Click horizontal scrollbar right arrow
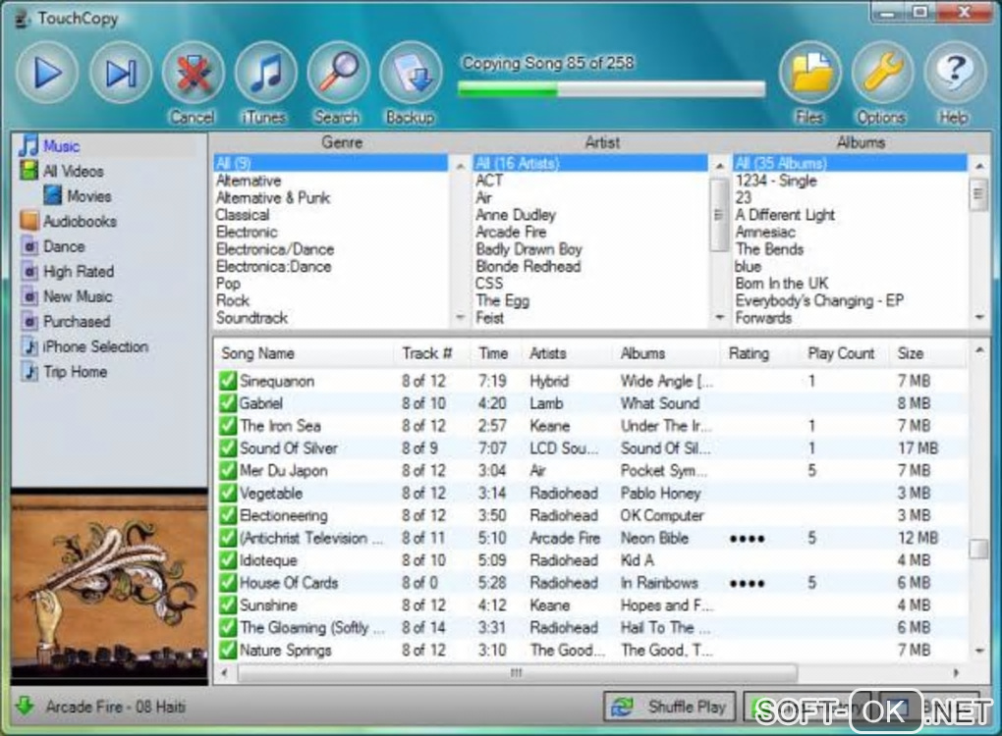 coord(956,673)
